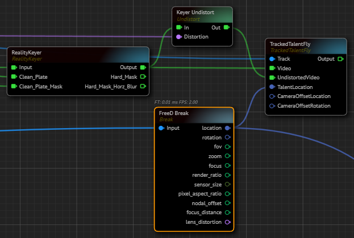
Task: Select the RealityKeyer node header
Action: 27,53
